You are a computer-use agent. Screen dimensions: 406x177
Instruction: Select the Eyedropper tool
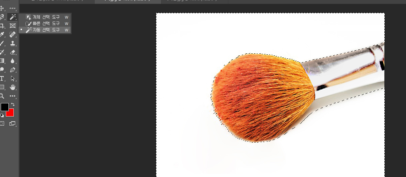(2, 34)
